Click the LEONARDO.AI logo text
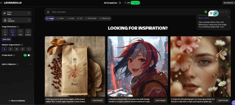The height and width of the screenshot is (105, 235). (13, 3)
